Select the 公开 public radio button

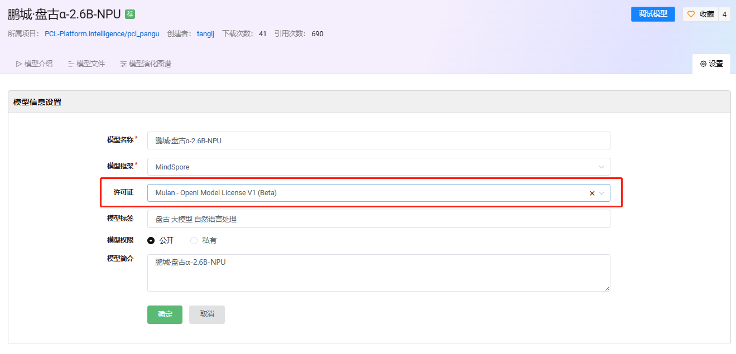point(151,240)
